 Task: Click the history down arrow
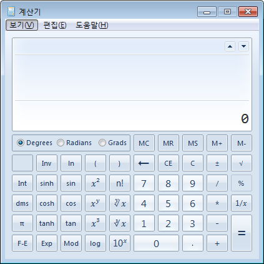pos(243,46)
